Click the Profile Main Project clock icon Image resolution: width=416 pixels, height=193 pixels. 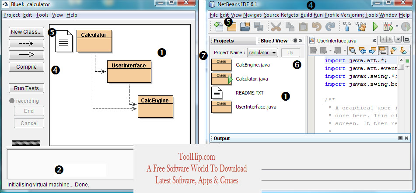point(406,27)
